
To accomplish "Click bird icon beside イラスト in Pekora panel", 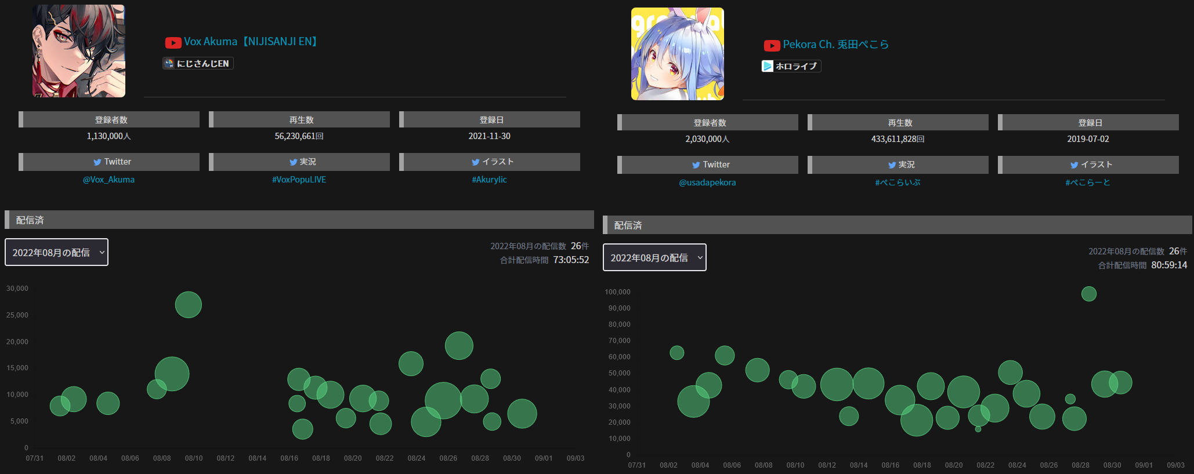I will (x=1074, y=165).
